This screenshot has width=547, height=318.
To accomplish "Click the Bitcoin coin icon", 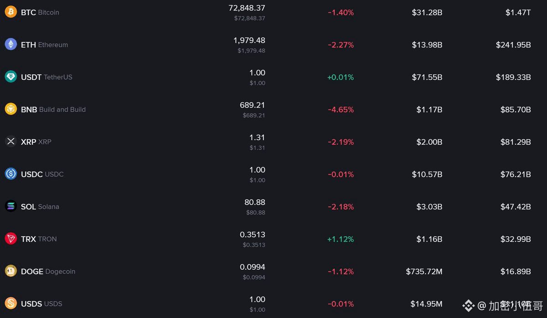I will [x=11, y=12].
